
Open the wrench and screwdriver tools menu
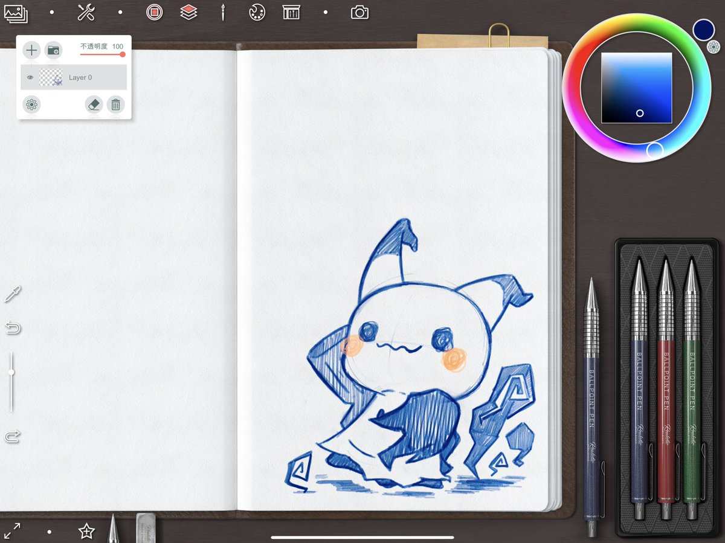click(86, 12)
